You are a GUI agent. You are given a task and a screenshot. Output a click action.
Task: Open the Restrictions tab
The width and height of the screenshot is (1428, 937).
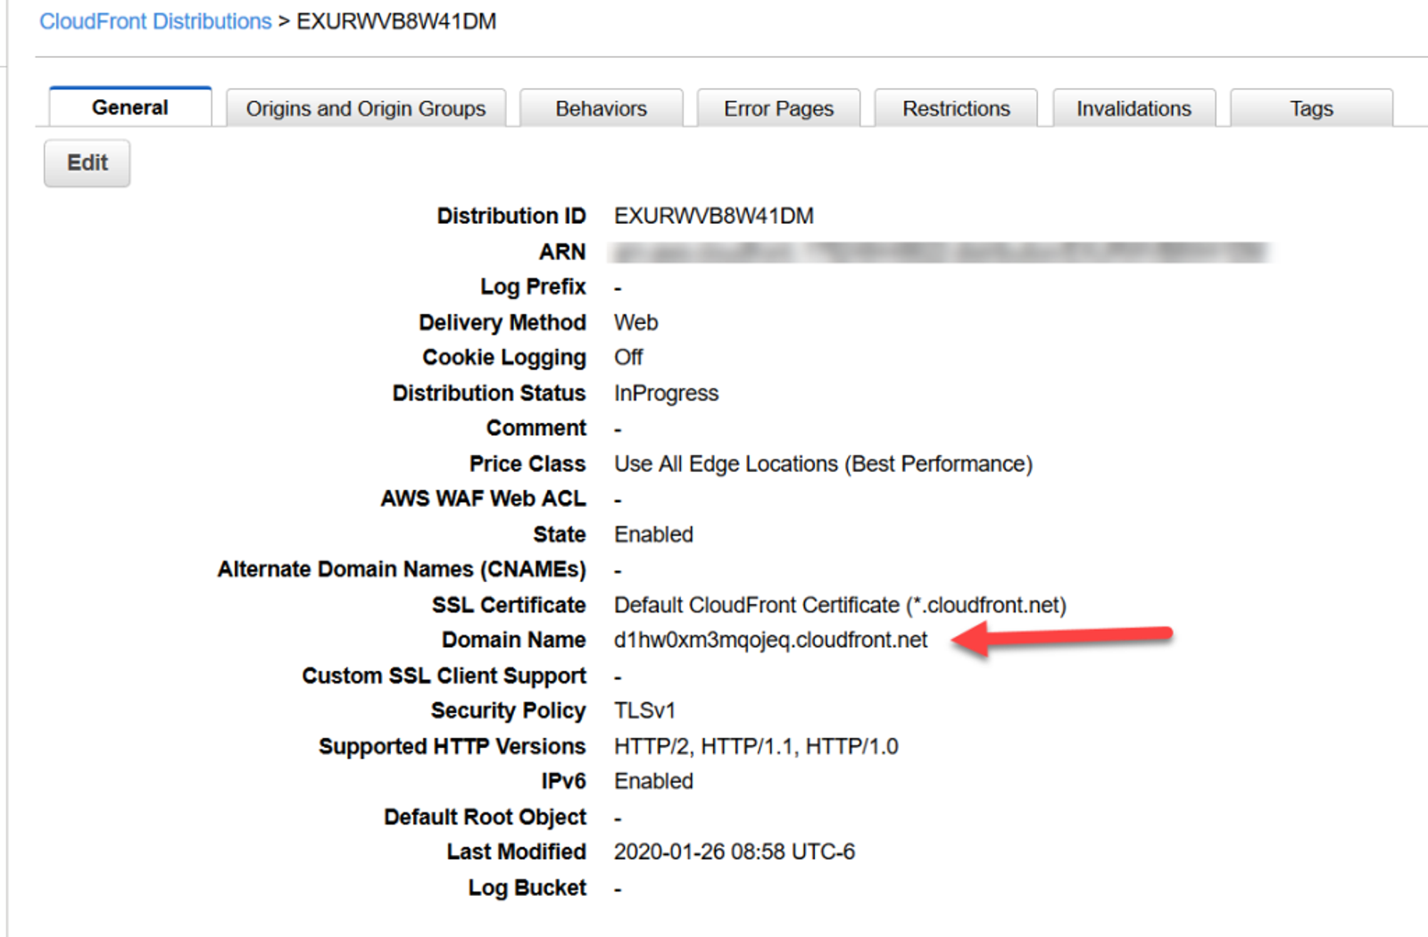click(956, 108)
